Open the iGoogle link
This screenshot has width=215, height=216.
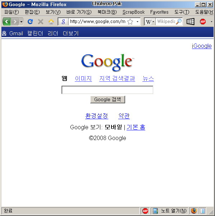click(202, 46)
